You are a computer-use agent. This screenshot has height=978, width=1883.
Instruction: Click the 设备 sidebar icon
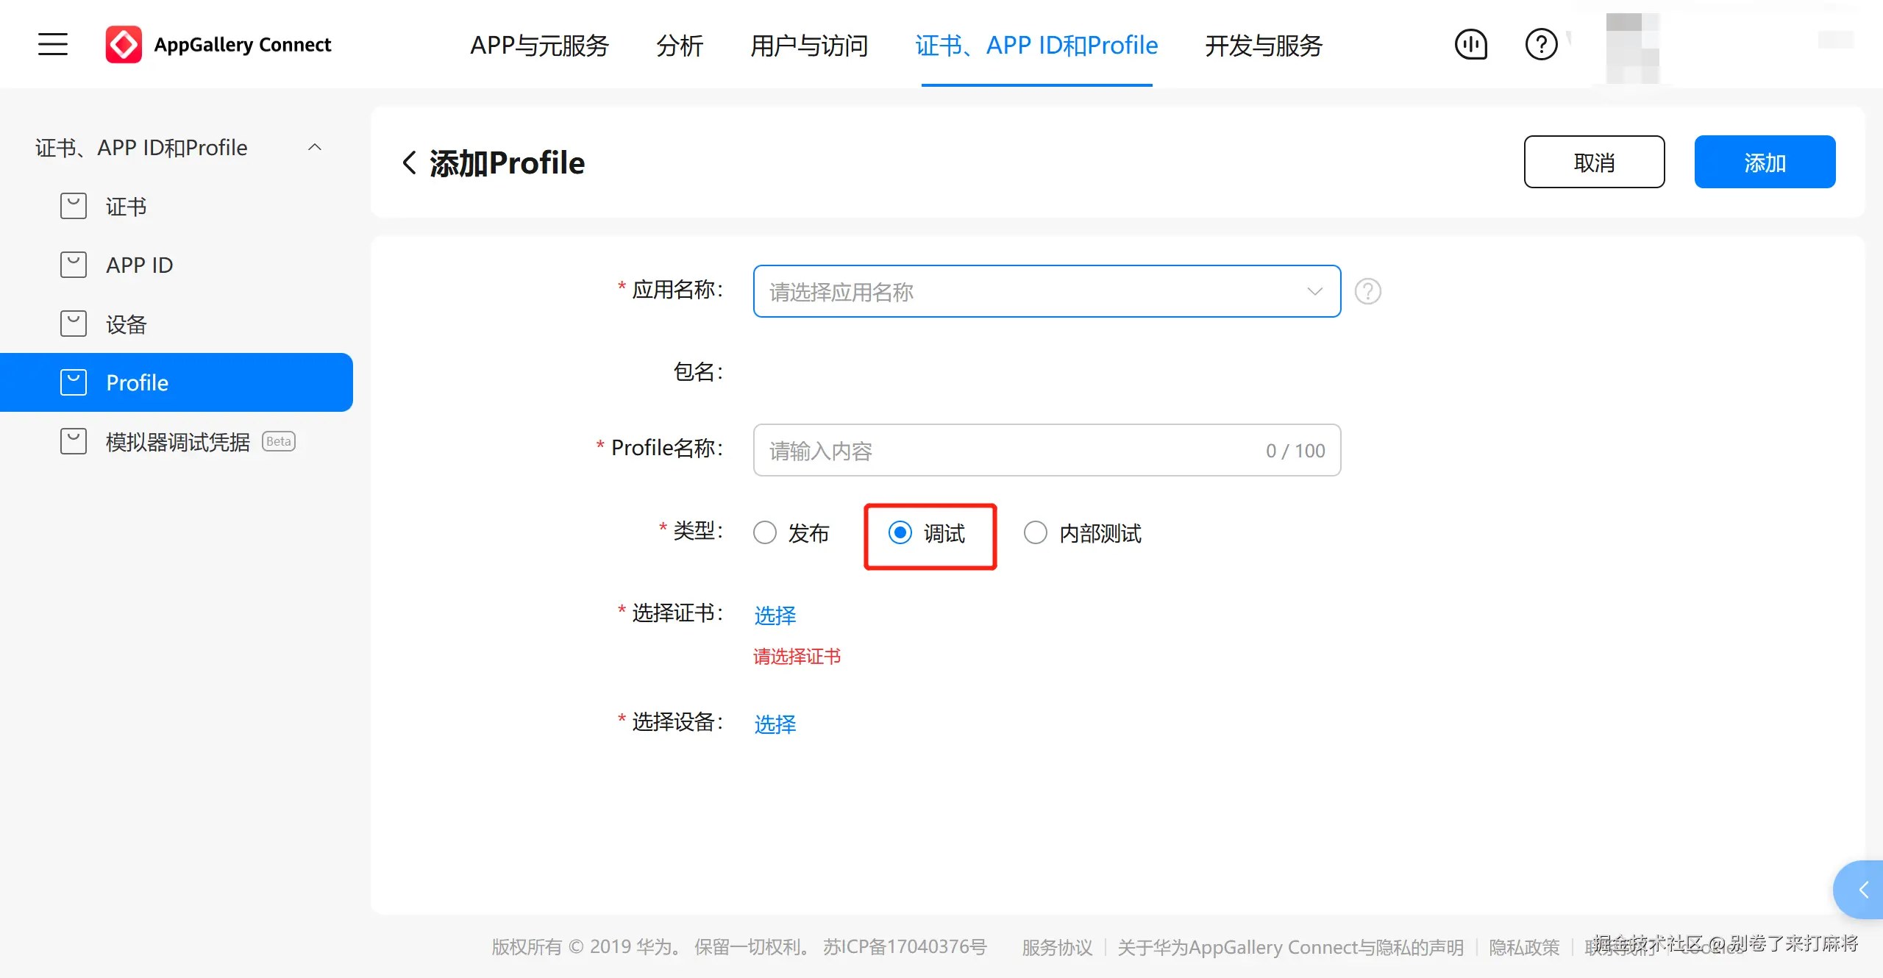pyautogui.click(x=74, y=324)
